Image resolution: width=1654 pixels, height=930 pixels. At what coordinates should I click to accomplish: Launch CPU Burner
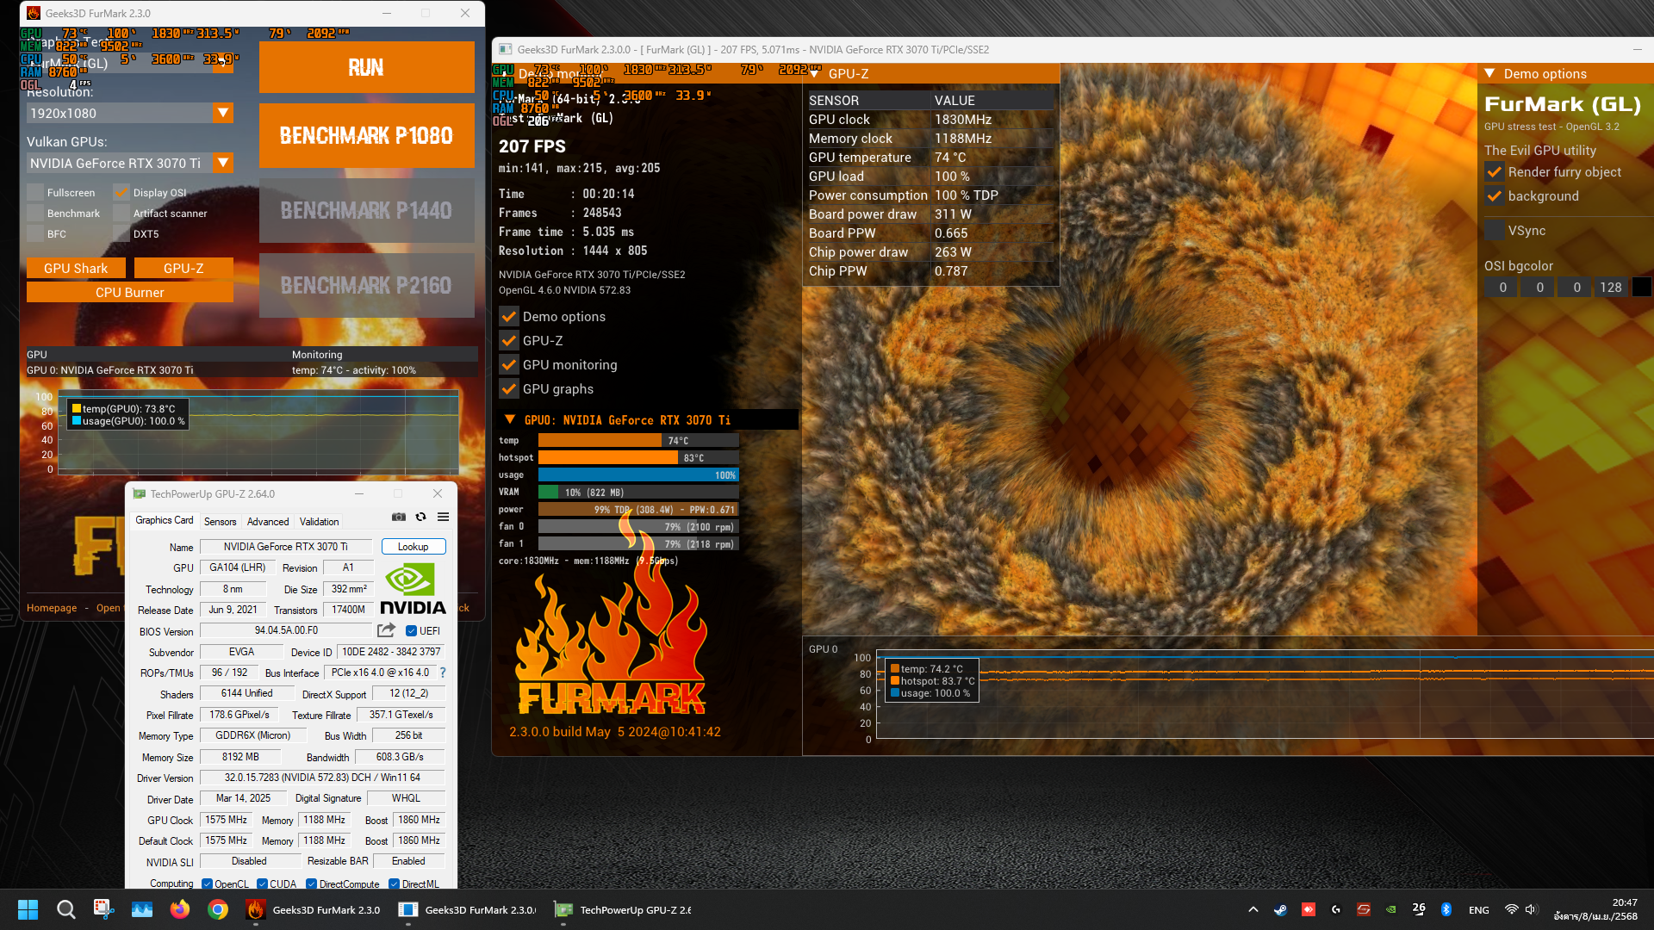coord(130,292)
